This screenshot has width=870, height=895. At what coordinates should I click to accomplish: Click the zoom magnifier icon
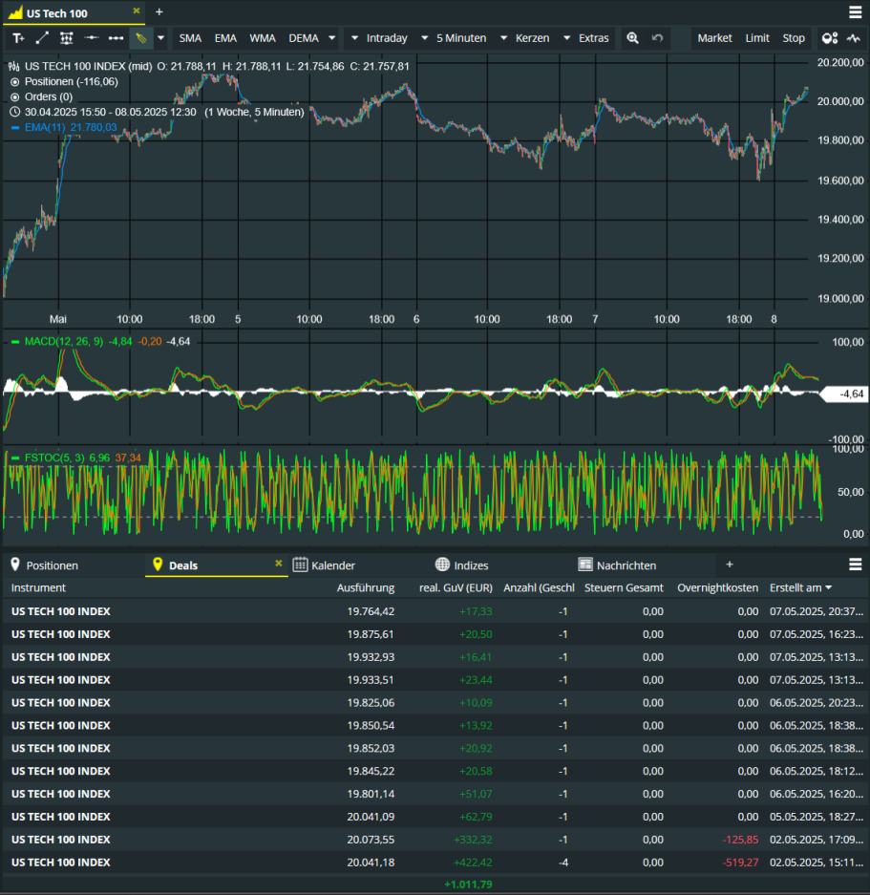point(632,38)
